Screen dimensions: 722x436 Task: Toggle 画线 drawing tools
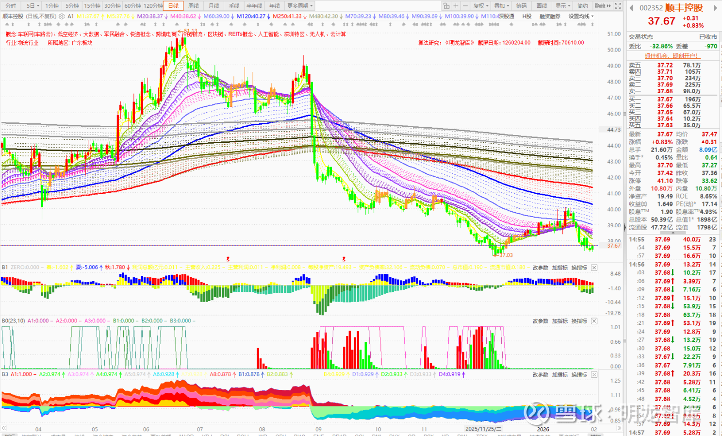coord(541,6)
